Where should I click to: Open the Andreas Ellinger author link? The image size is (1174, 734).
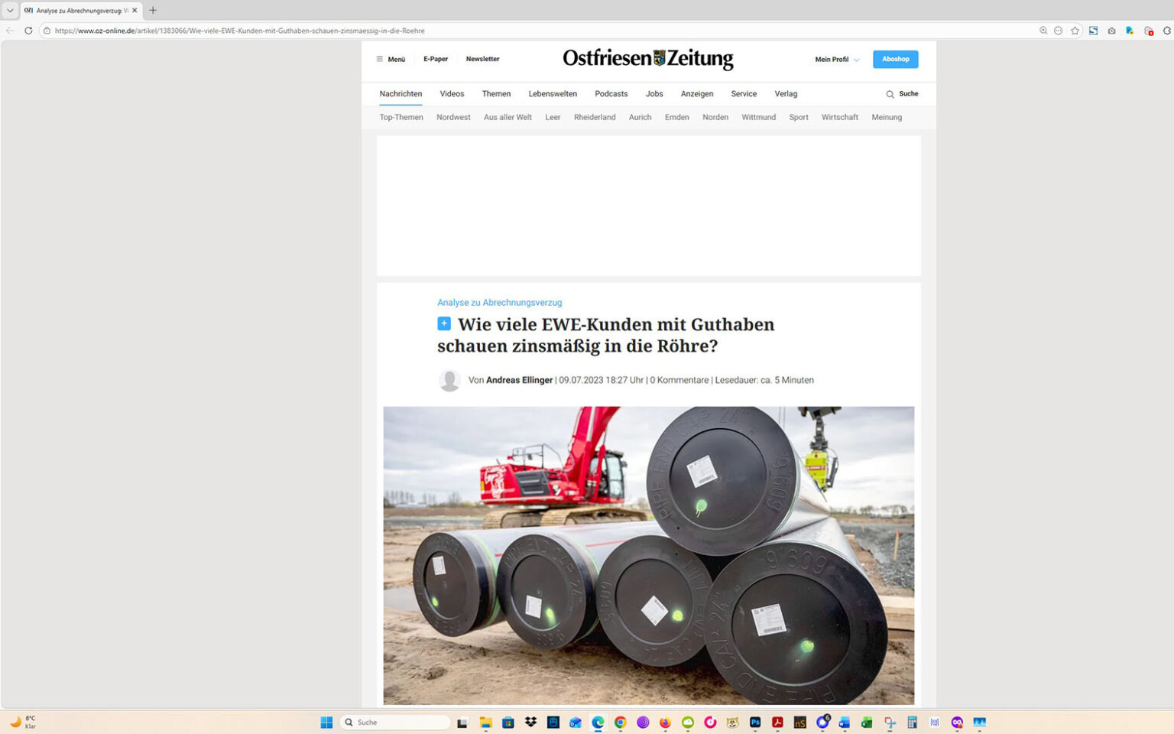519,380
